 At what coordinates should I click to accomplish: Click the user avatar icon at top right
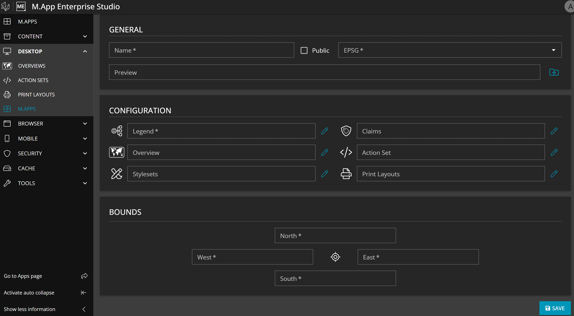(x=569, y=6)
